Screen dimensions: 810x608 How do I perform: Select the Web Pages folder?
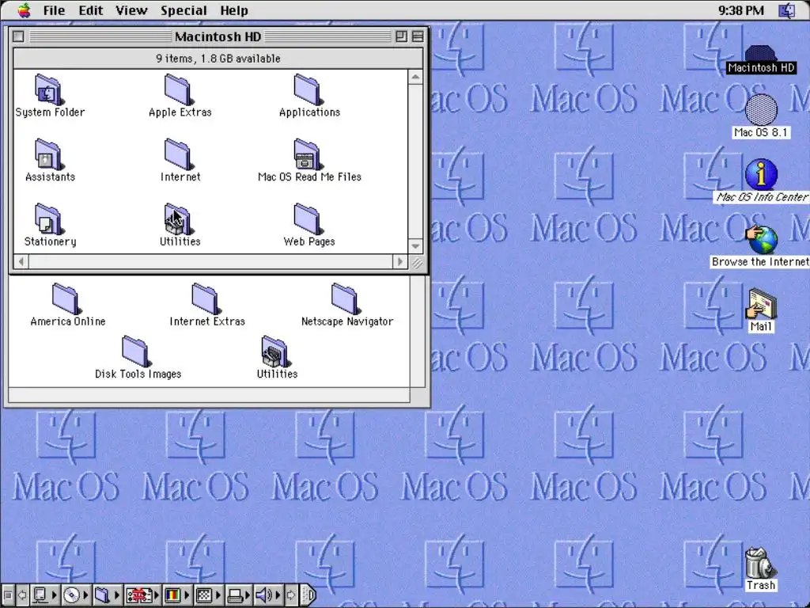click(x=308, y=218)
